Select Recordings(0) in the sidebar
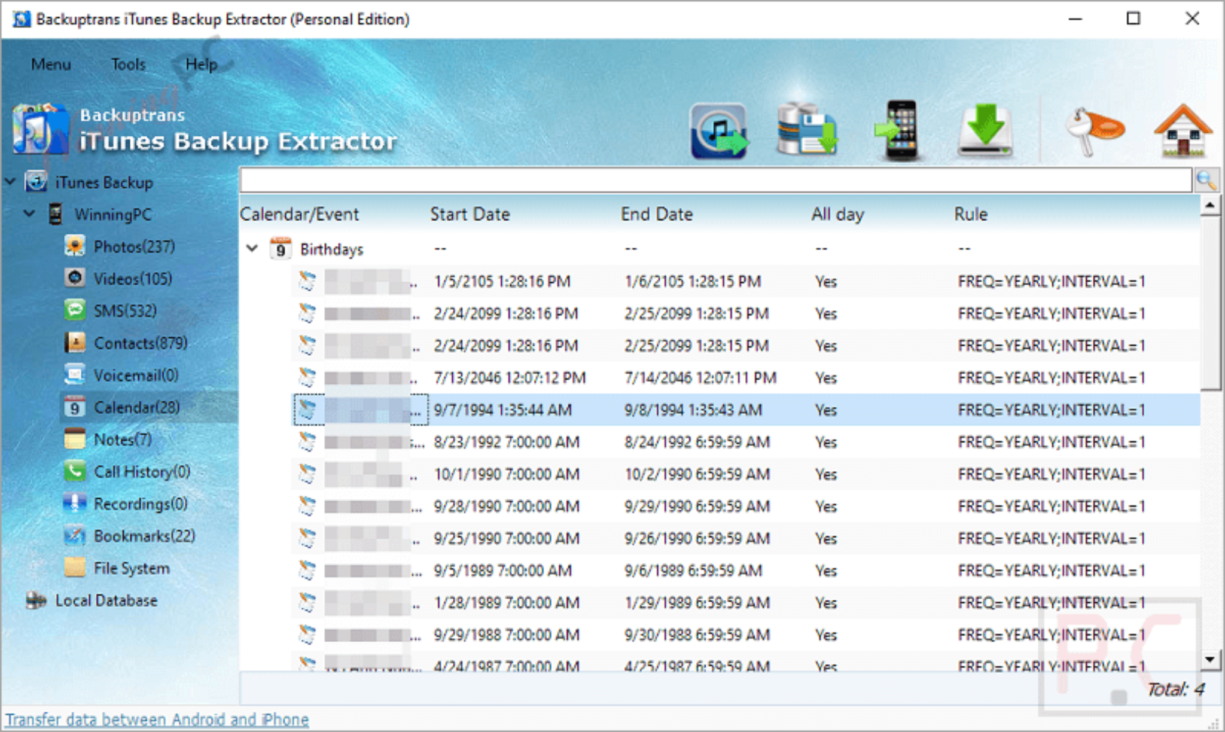 pos(141,504)
